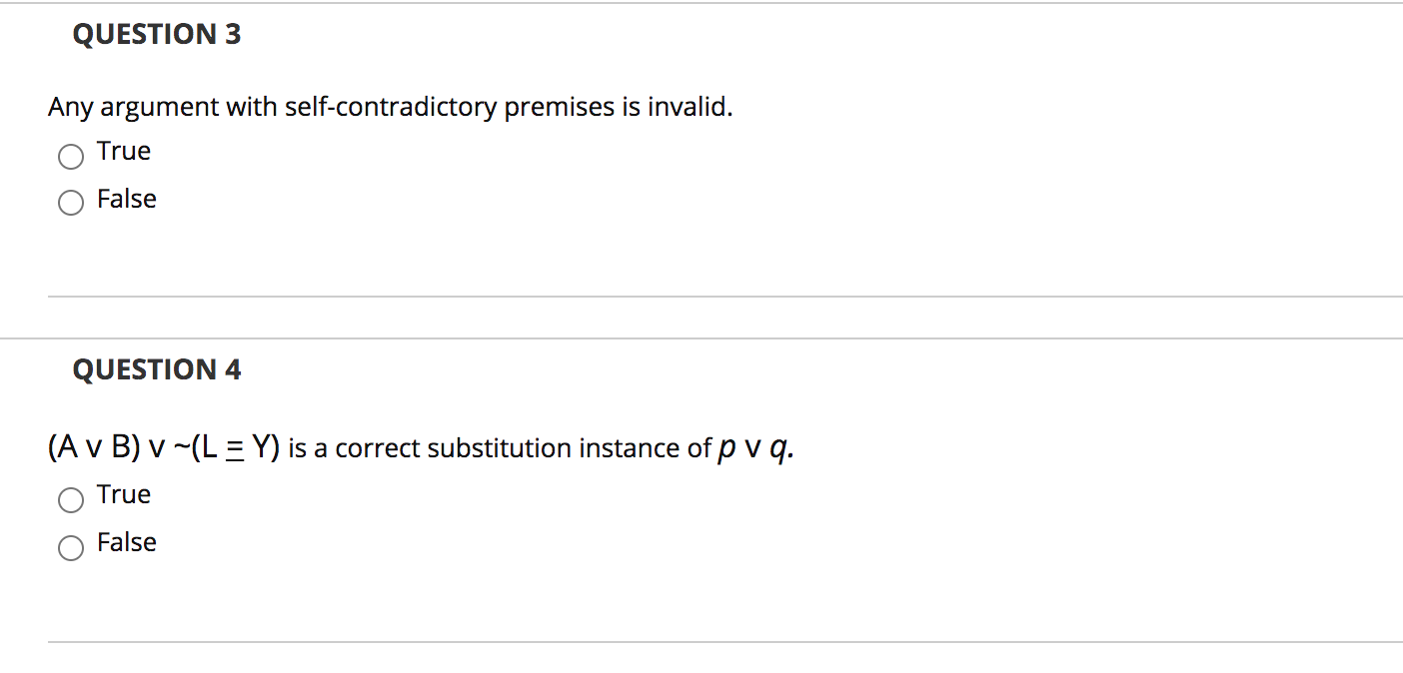
Task: Click the italic p v q expression
Action: point(754,447)
